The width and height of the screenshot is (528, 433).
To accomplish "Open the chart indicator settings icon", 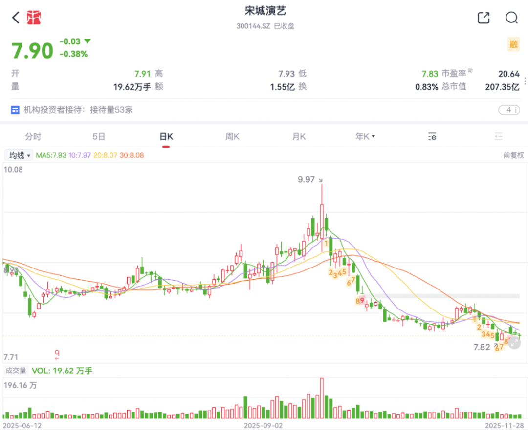I will 432,137.
